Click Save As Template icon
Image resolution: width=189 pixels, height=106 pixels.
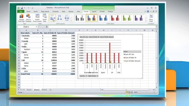coord(28,18)
